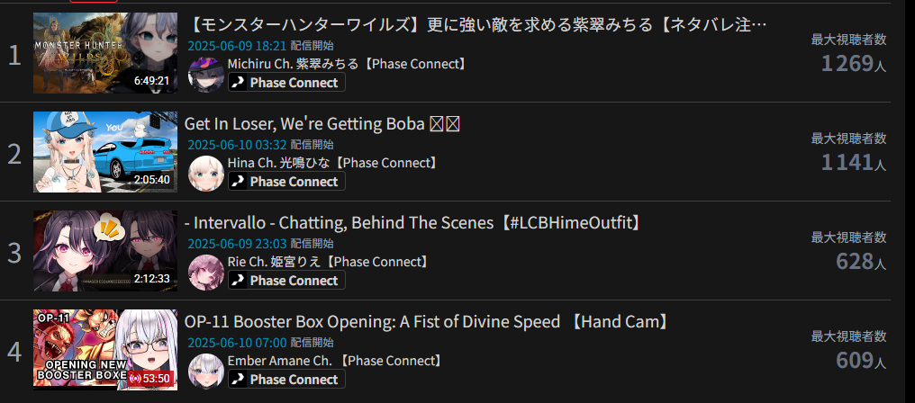Open OP-11 booster box live thumbnail
Viewport: 915px width, 403px height.
pyautogui.click(x=105, y=350)
